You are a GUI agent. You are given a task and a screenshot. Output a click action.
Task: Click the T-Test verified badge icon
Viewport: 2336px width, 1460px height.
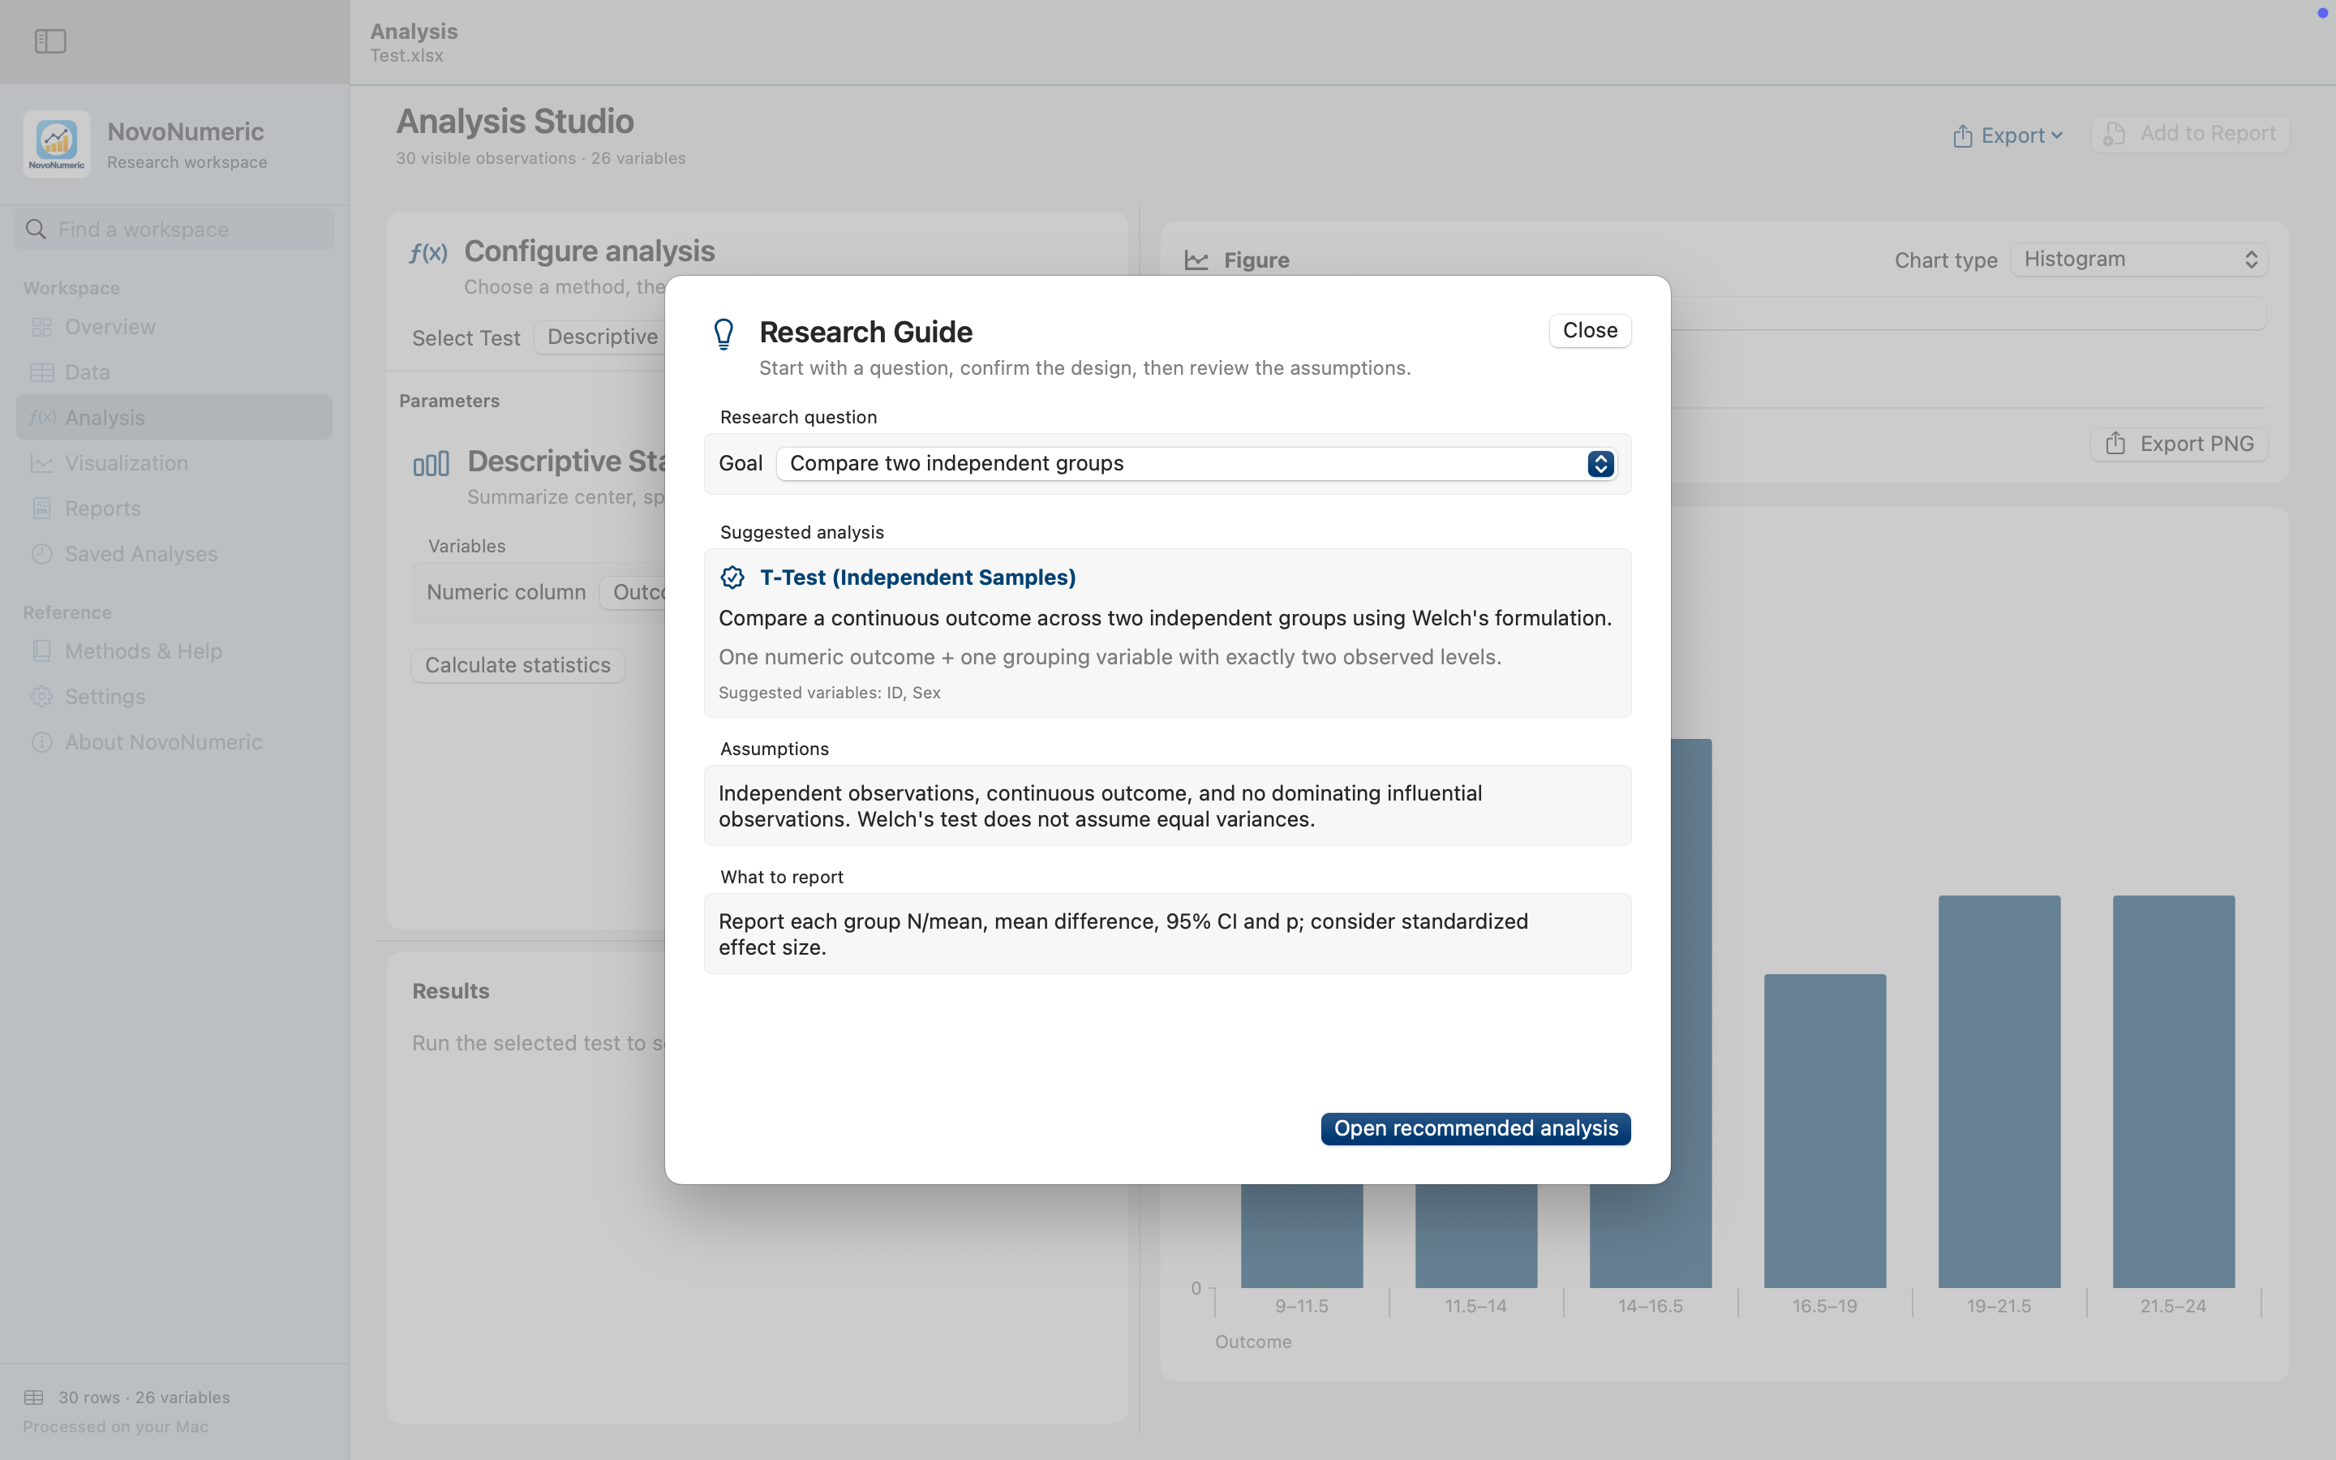[732, 578]
